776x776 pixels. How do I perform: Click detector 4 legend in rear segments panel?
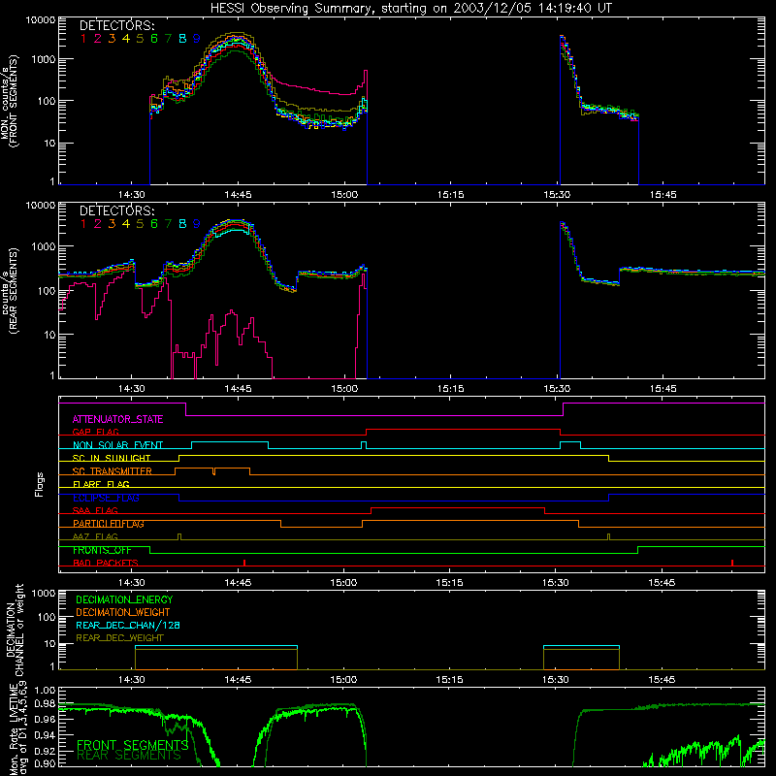coord(126,224)
